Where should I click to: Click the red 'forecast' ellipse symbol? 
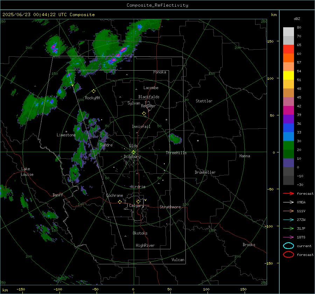[288, 254]
